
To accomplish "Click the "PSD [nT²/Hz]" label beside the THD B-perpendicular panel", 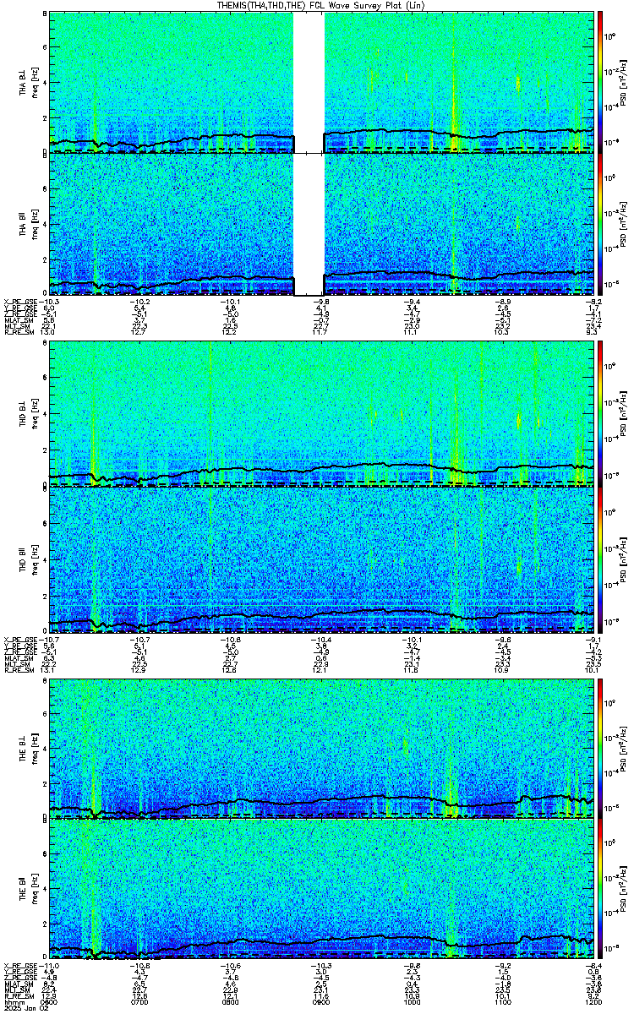I will tap(623, 414).
